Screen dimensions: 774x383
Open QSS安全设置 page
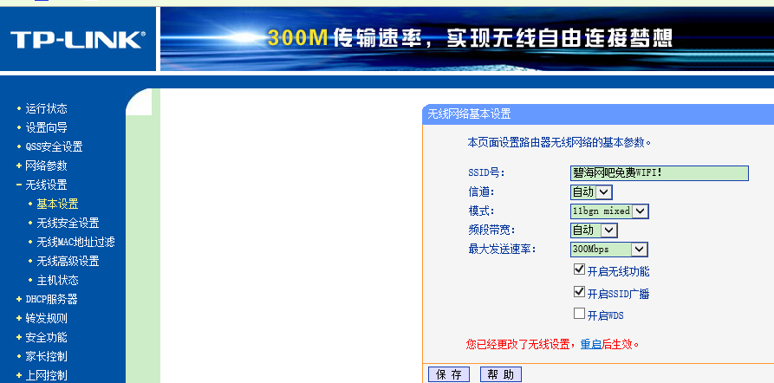pyautogui.click(x=54, y=146)
